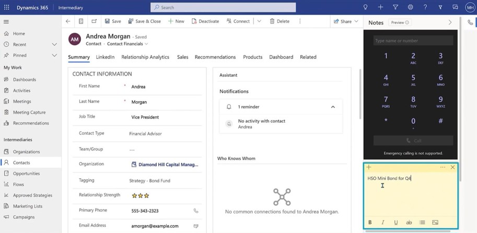Open the settings gear icon

coord(410,7)
